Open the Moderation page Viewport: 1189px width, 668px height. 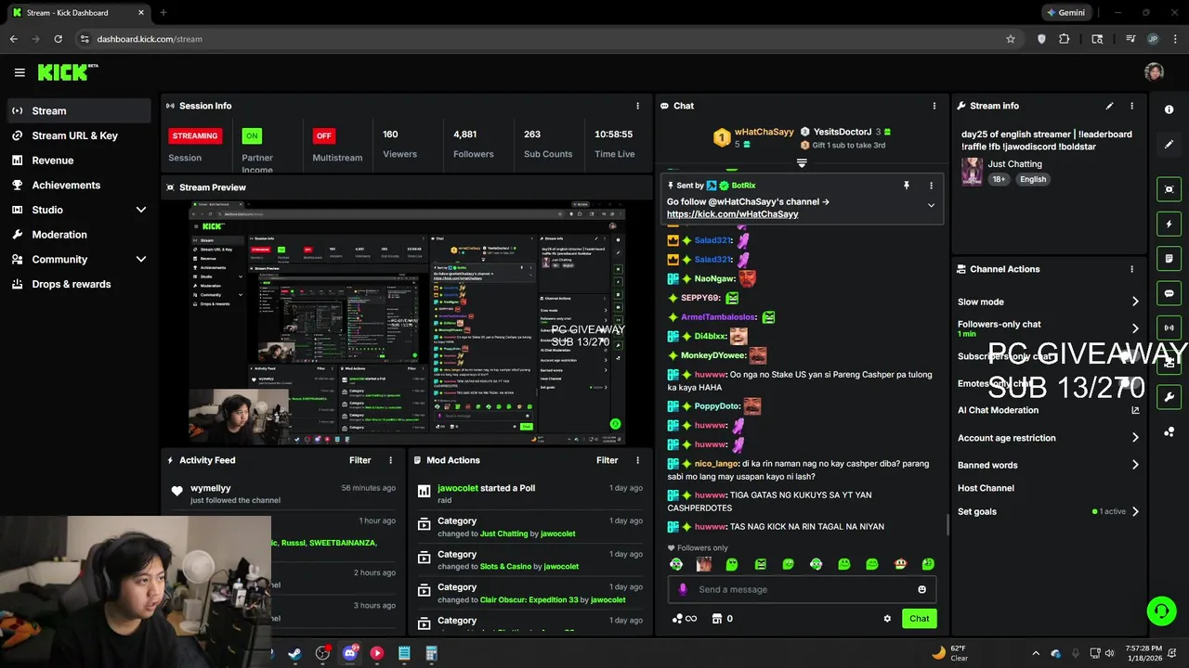pos(78,235)
